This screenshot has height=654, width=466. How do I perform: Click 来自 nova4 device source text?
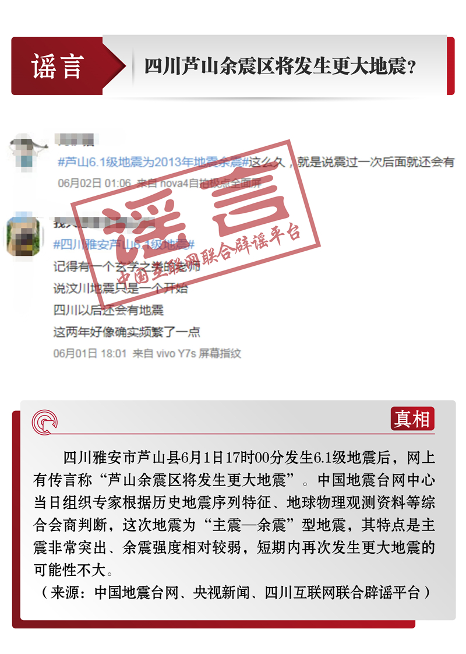click(x=199, y=183)
